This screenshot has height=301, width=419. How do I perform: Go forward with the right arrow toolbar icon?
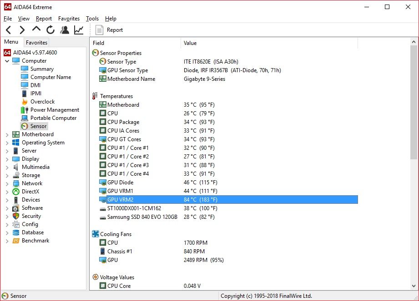coord(22,30)
